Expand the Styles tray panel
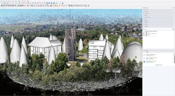Image resolution: width=175 pixels, height=96 pixels. point(144,15)
